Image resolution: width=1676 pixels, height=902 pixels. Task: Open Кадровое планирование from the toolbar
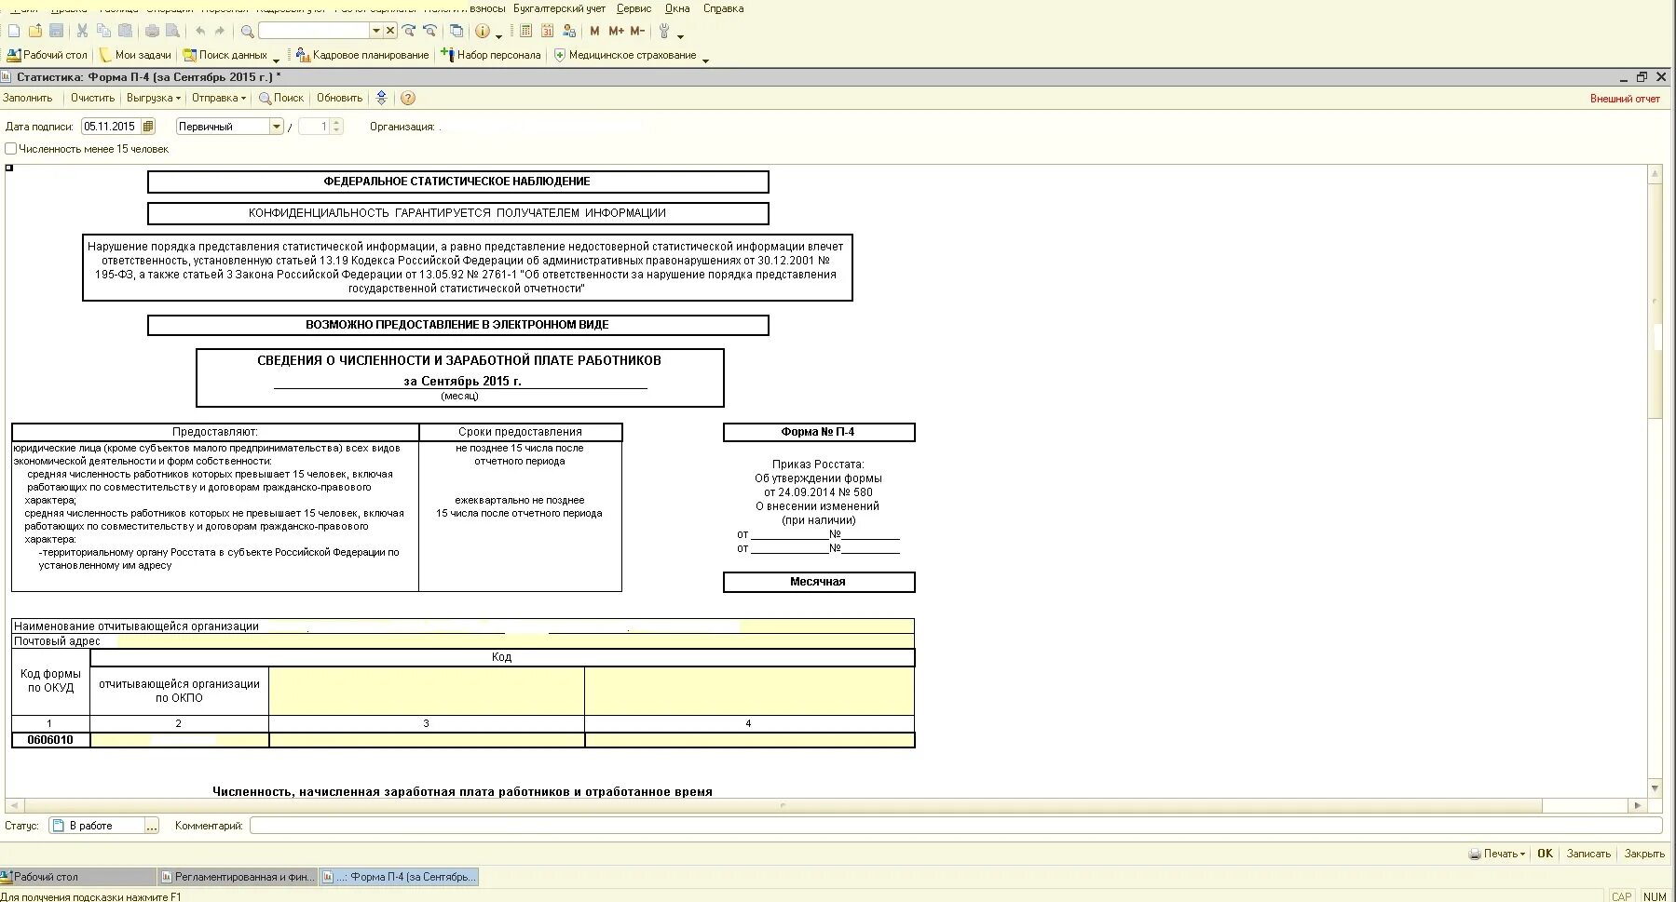pos(362,55)
